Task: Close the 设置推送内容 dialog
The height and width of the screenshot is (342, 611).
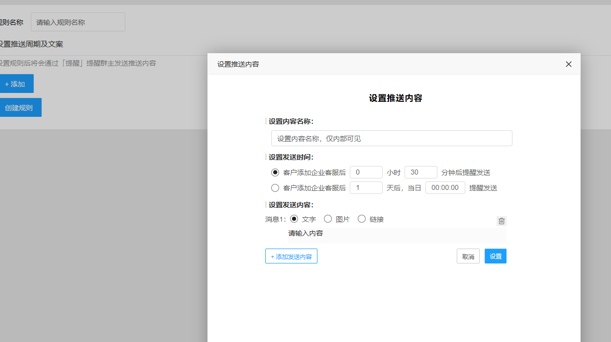Action: [569, 64]
